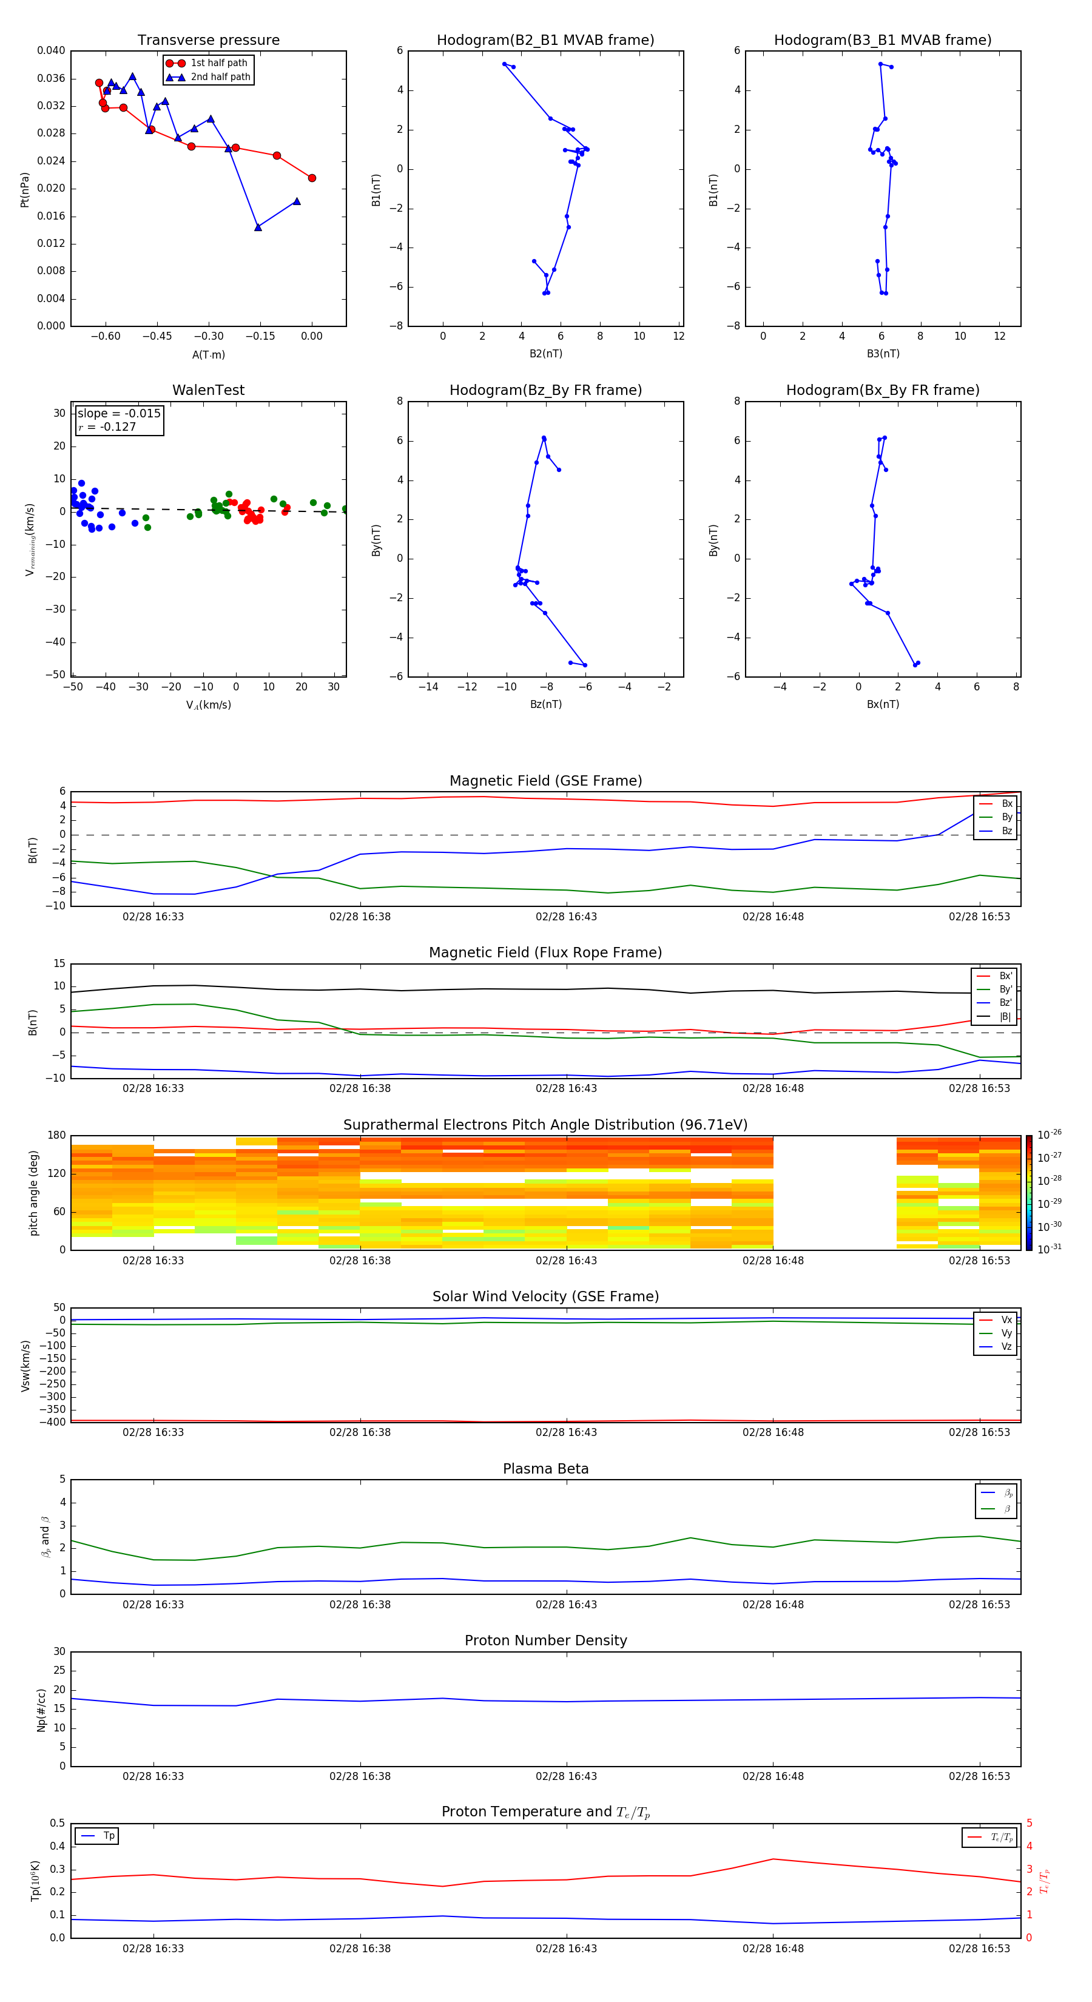Select the By legend entry in GSE panel
1092x2002 pixels.
pyautogui.click(x=996, y=817)
